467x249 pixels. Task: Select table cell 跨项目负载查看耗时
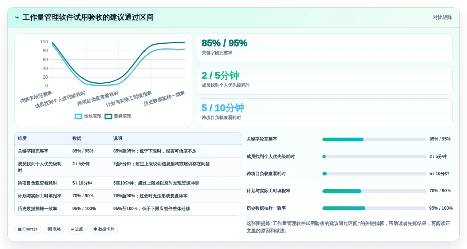[x=38, y=183]
